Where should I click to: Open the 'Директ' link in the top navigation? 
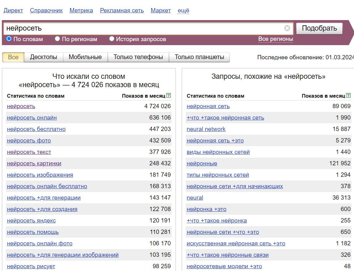tap(13, 11)
